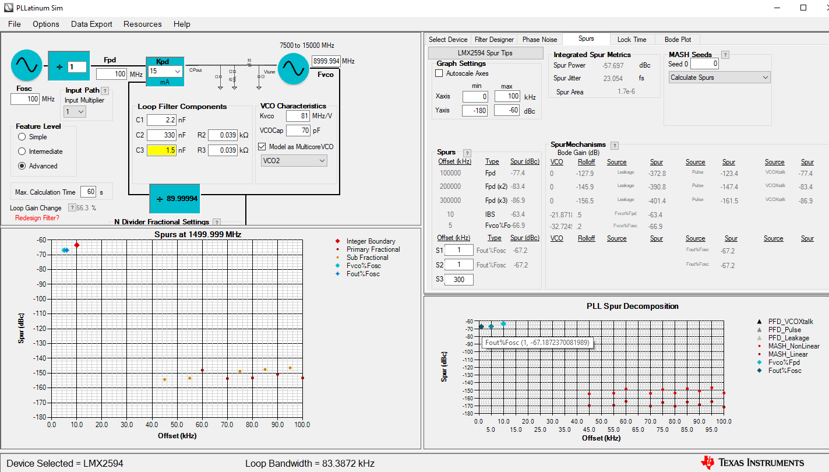Viewport: 829px width, 472px height.
Task: Click the S1 offset input field
Action: (x=458, y=250)
